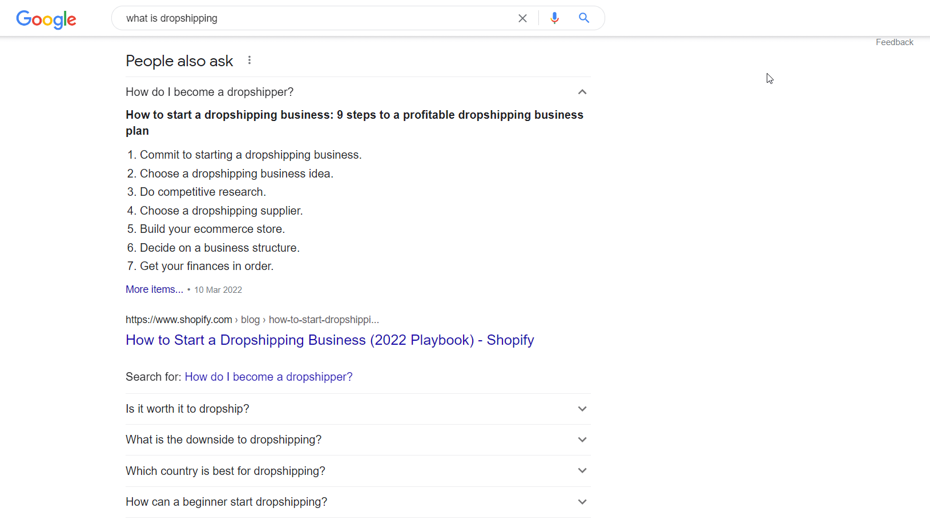Click into the search input field

coord(314,18)
